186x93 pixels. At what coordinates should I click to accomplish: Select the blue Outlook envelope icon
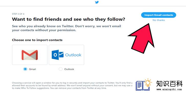[58, 55]
